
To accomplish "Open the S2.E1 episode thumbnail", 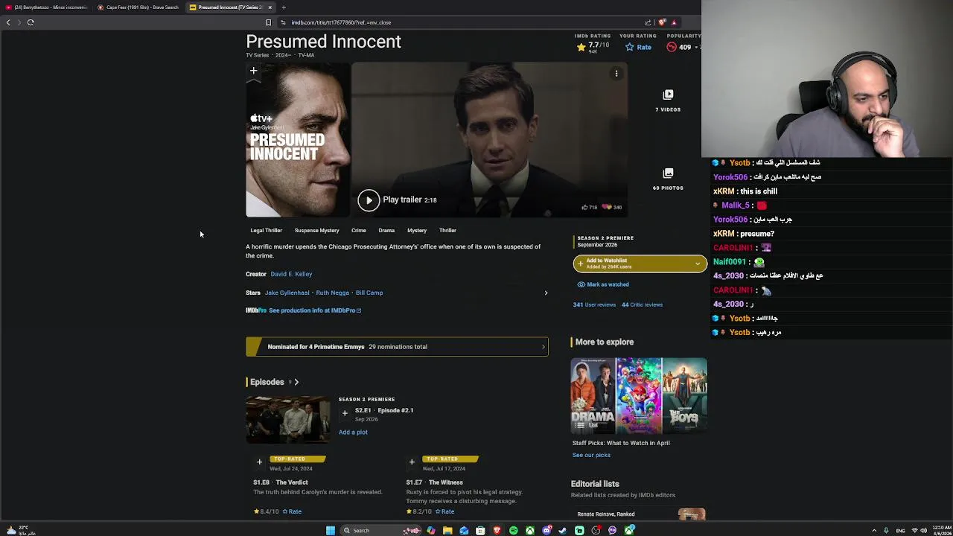I will [x=288, y=419].
